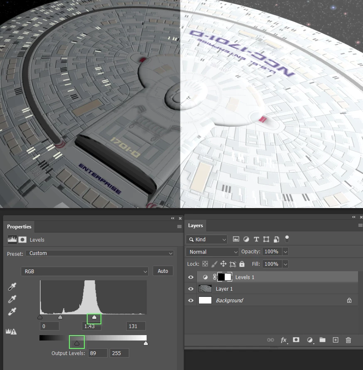363x370 pixels.
Task: Create new fill or adjustment layer
Action: tap(310, 340)
